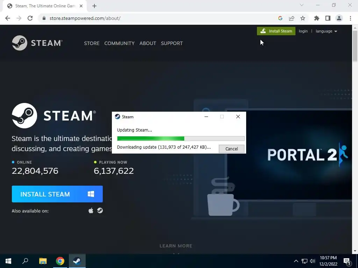Image resolution: width=358 pixels, height=268 pixels.
Task: Open Windows Start menu
Action: click(x=8, y=261)
